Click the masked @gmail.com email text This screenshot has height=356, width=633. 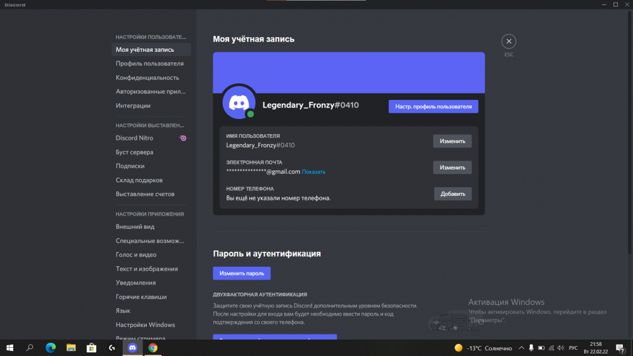tap(263, 171)
